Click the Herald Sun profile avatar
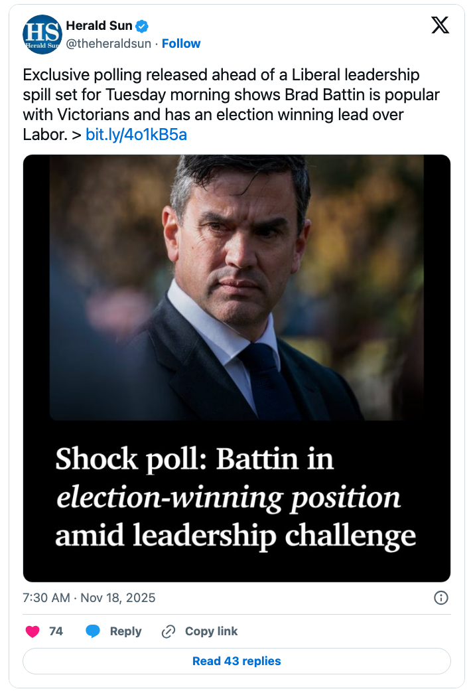The width and height of the screenshot is (471, 693). [42, 35]
